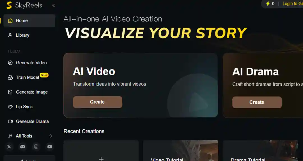Click 'All-in-one AI Video Creation' subtitle
Screen dimensions: 303x161
pos(113,19)
